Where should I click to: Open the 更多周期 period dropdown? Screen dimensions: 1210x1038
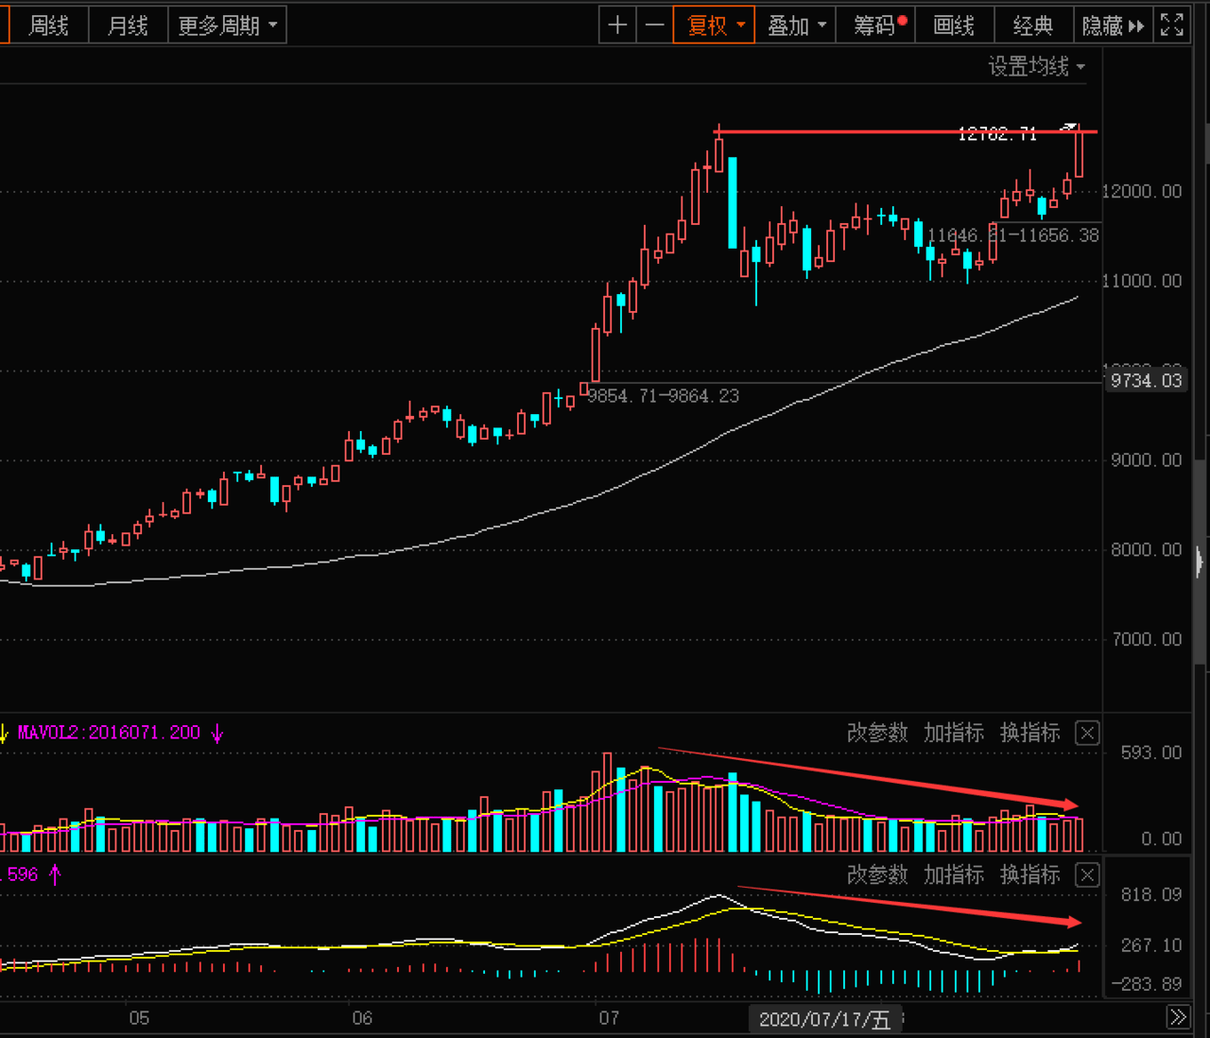(227, 26)
